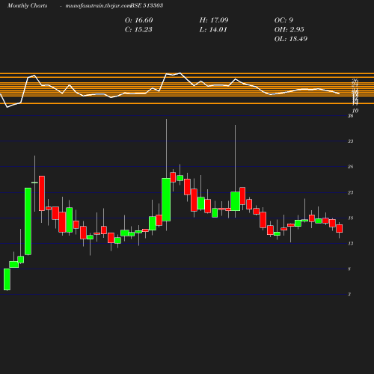
Task: Select the low value "L: 14.01"
Action: [x=213, y=29]
